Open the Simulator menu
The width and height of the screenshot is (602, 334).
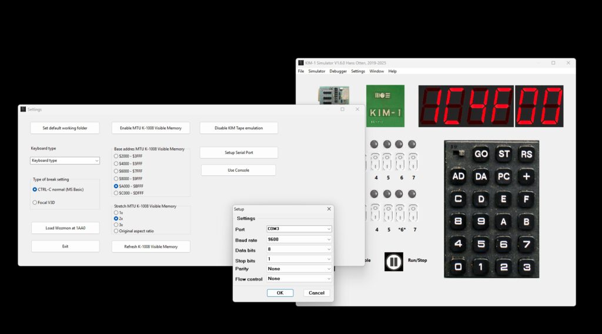(x=316, y=71)
